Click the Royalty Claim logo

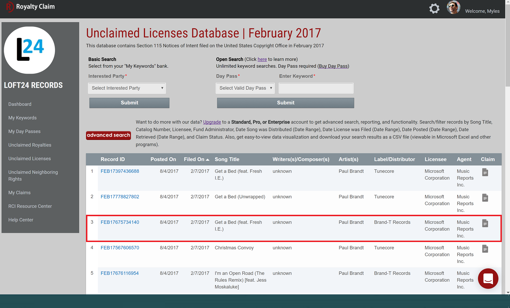(30, 7)
